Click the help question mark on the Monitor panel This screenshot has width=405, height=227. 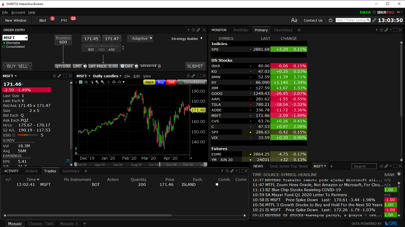(376, 30)
